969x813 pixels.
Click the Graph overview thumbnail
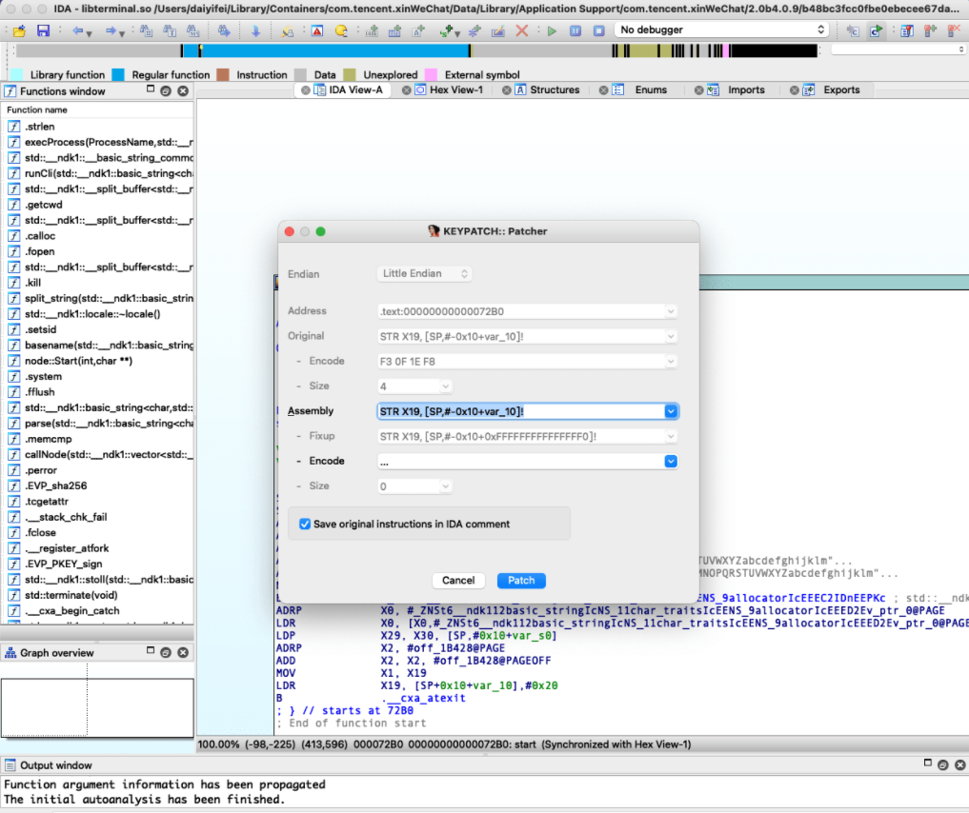tap(97, 707)
